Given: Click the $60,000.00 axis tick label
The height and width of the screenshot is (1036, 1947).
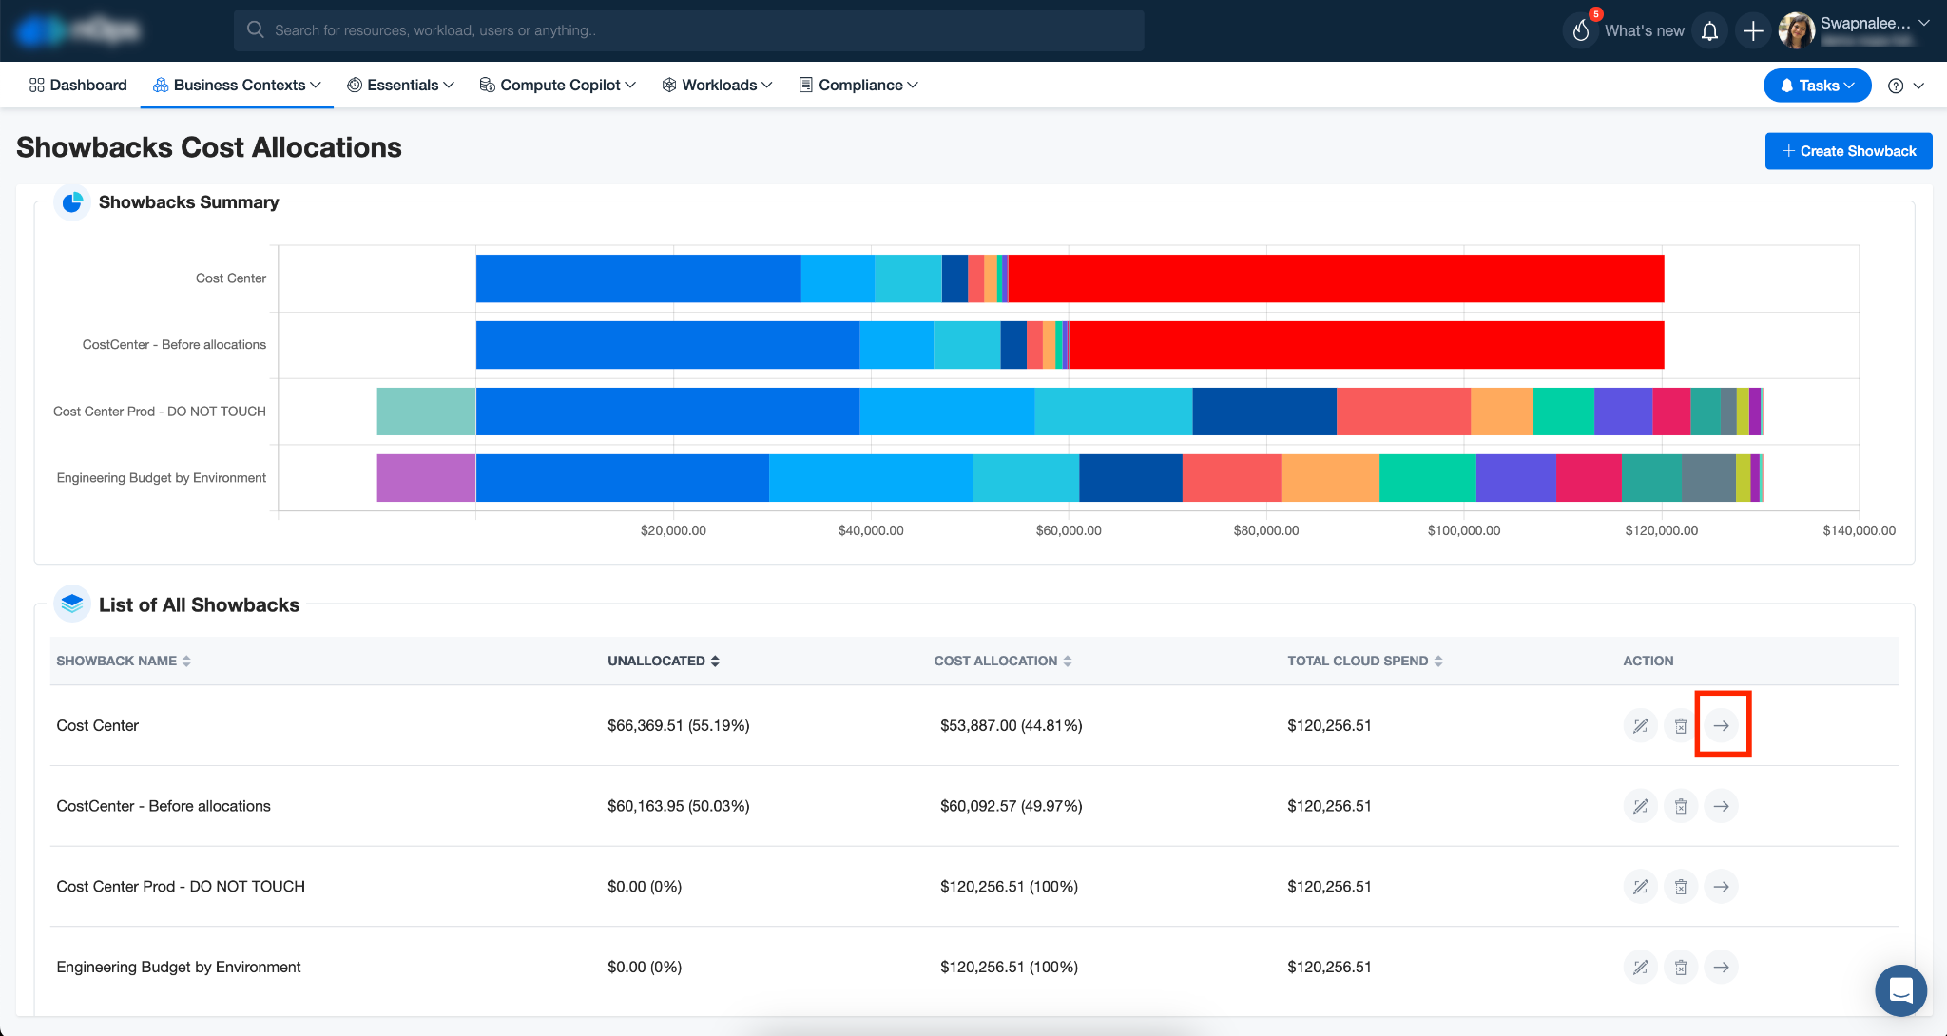Looking at the screenshot, I should click(1069, 530).
